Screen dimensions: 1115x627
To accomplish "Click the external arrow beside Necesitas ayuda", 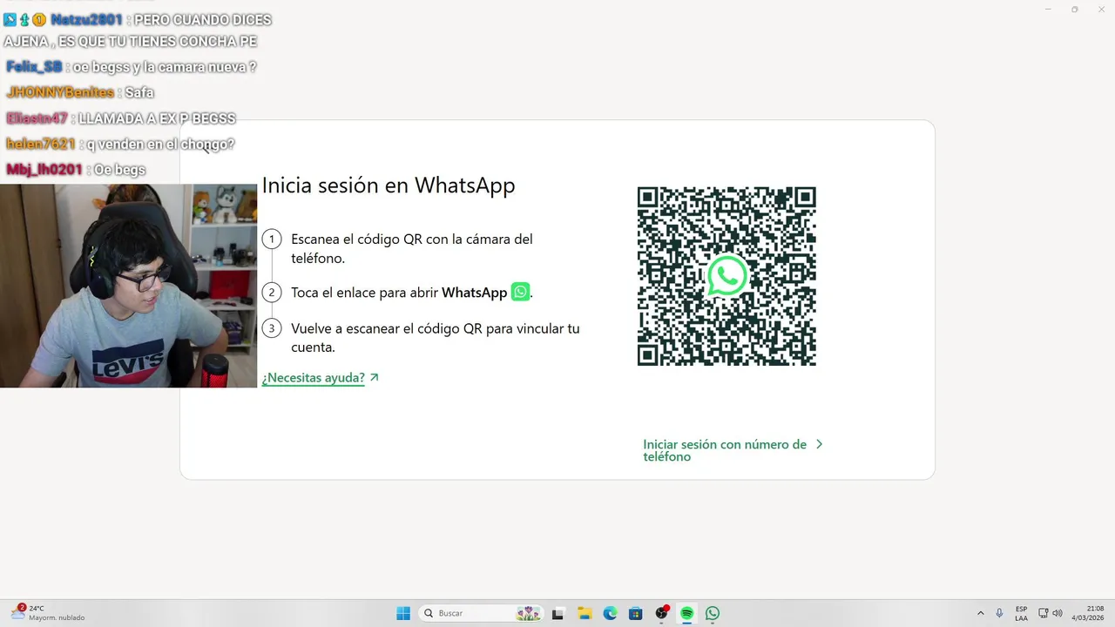I will click(x=375, y=378).
